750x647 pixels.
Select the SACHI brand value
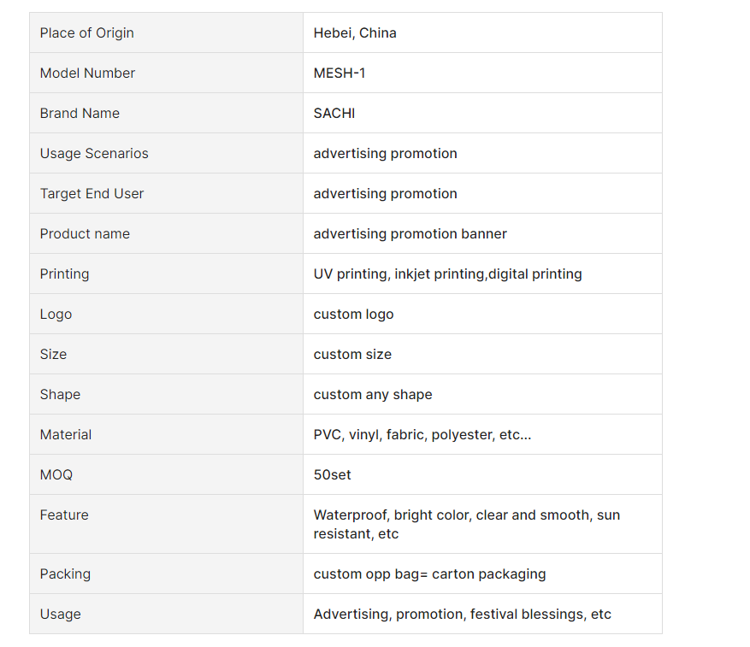(334, 114)
